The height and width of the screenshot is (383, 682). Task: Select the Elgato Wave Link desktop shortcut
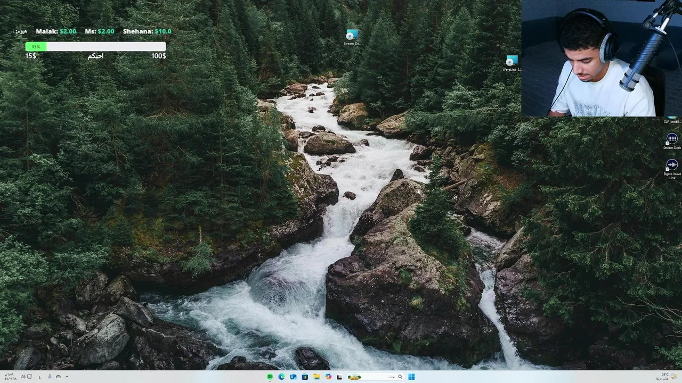click(x=672, y=170)
